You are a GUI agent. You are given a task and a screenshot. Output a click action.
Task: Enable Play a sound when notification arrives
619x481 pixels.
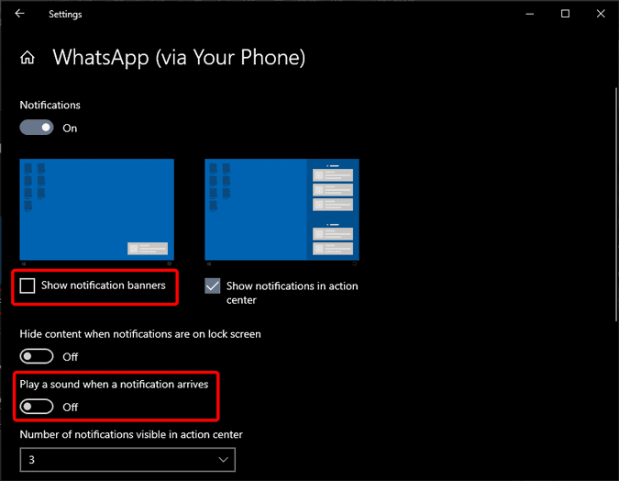37,407
